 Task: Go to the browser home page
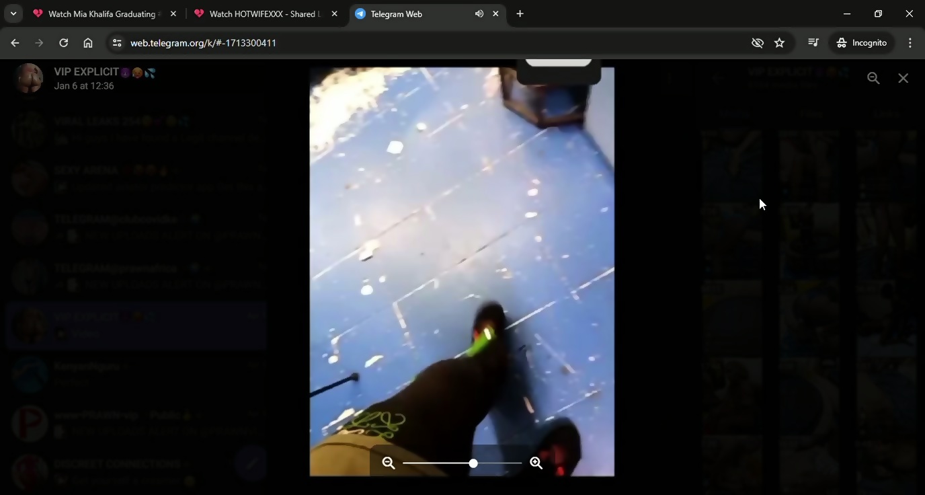(87, 42)
